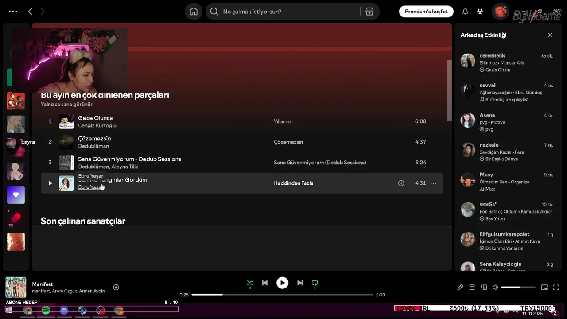567x319 pixels.
Task: Go back with the left arrow
Action: (x=30, y=12)
